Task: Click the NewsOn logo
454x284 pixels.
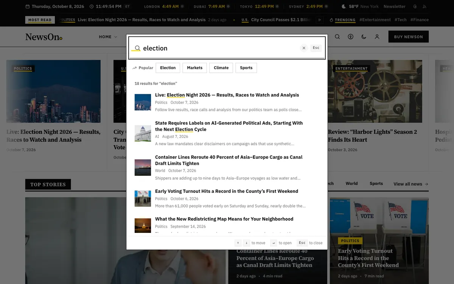Action: pyautogui.click(x=44, y=37)
